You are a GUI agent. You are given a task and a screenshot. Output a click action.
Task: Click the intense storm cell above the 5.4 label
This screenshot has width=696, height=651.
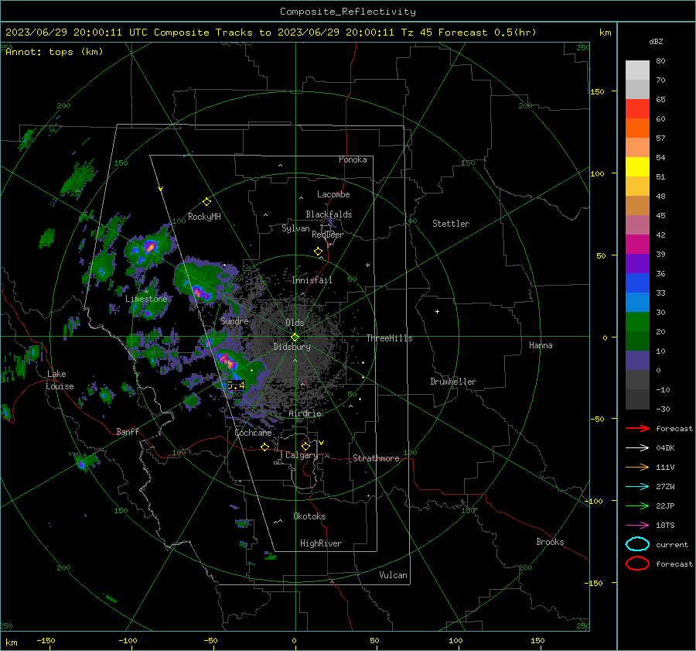click(x=227, y=361)
